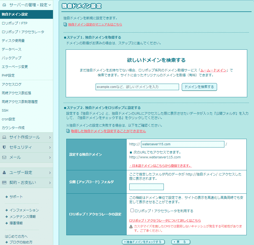Enable the ロリポップ！アクセラレータを利用する checkbox
The image size is (254, 245).
(x=132, y=210)
